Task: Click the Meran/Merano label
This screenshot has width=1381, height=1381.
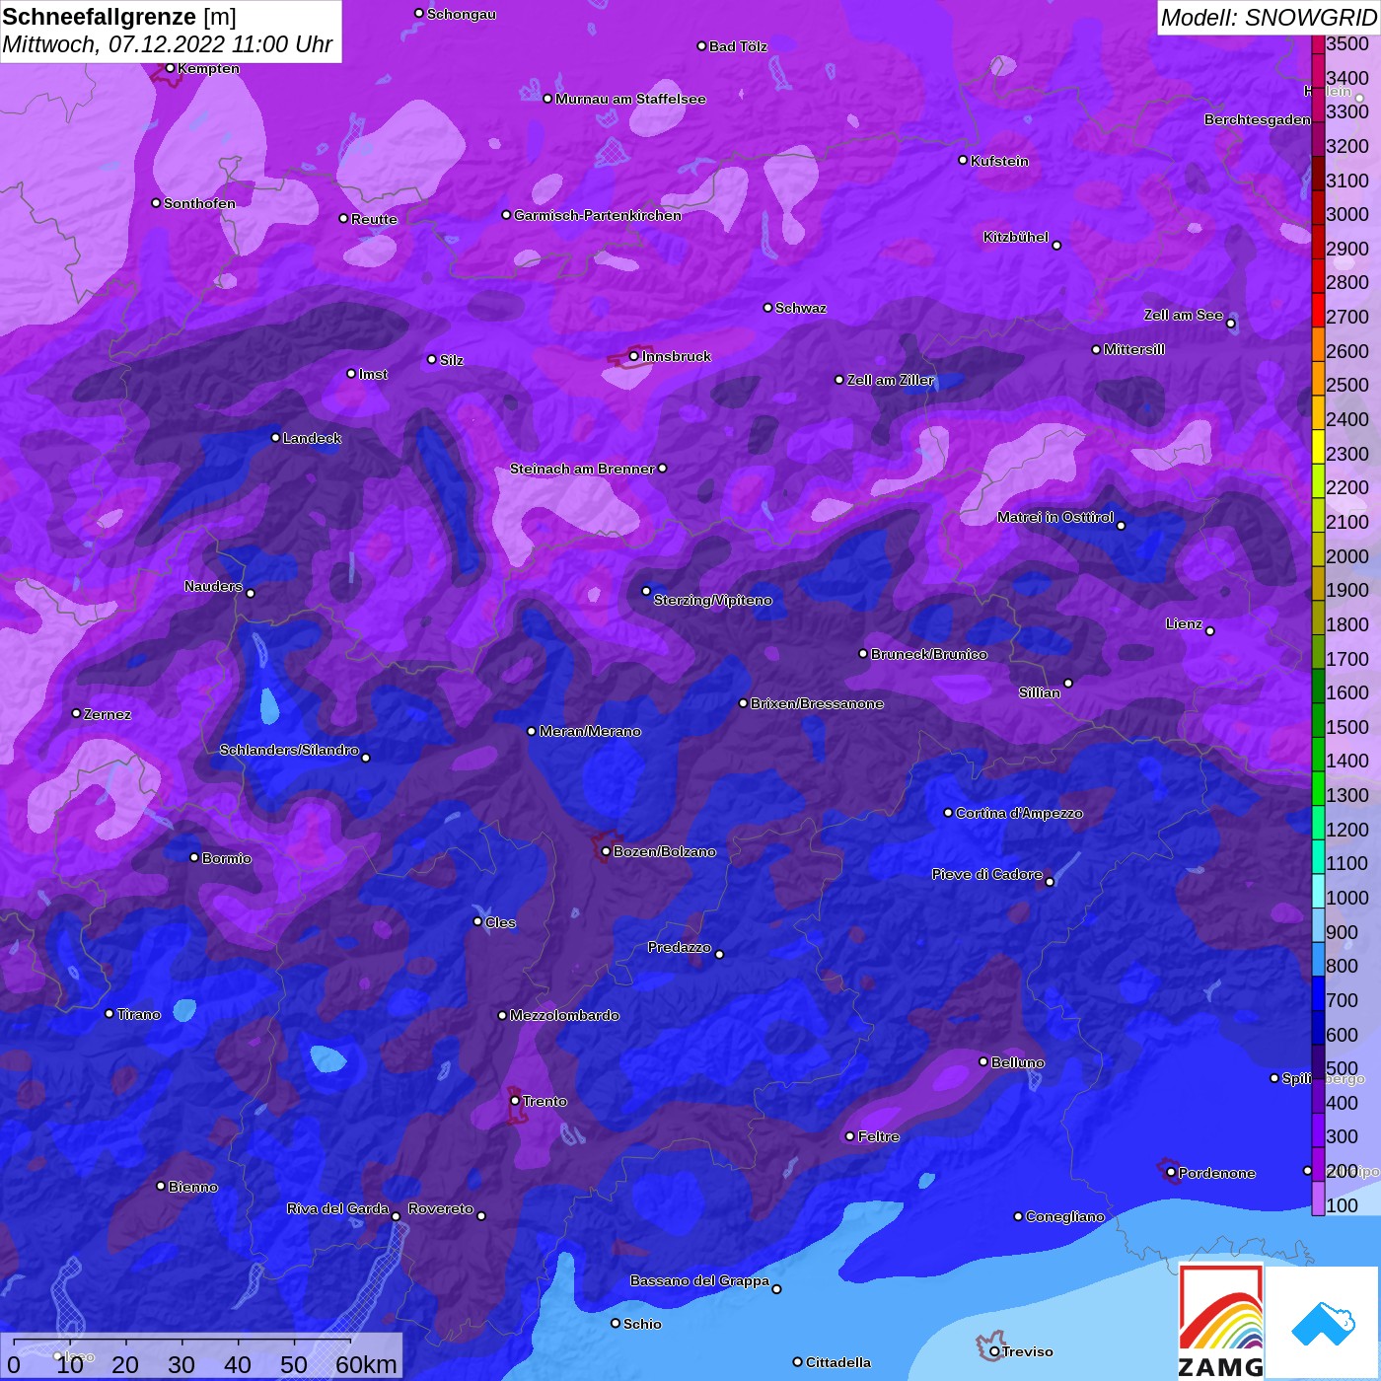Action: (x=590, y=731)
